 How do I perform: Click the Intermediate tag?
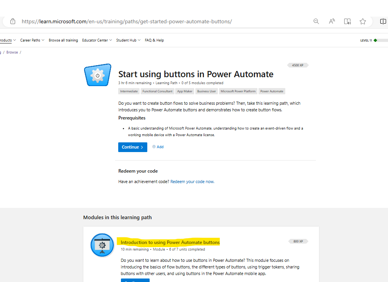[129, 91]
